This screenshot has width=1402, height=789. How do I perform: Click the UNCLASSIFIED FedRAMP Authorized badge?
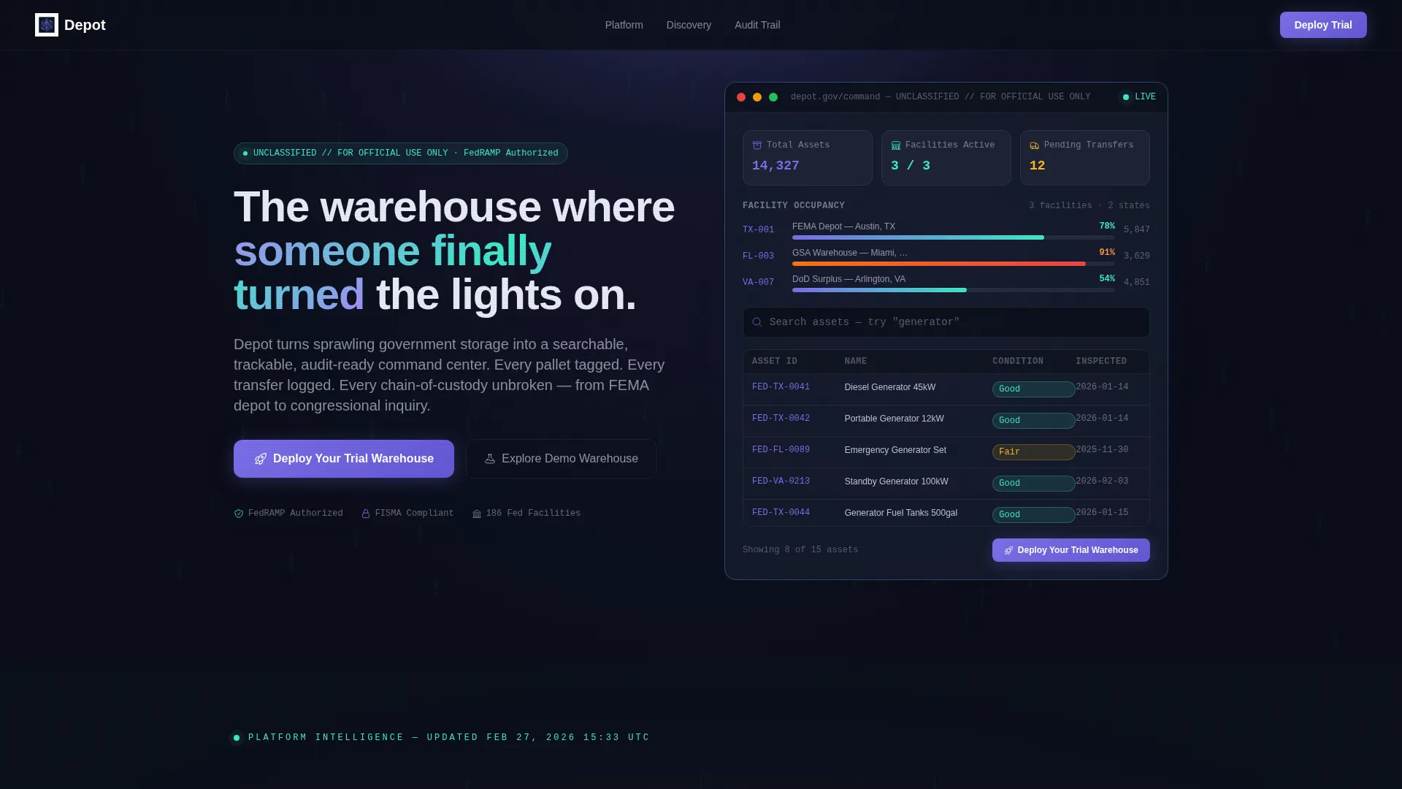401,153
